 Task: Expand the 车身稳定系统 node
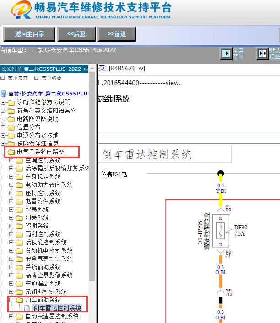pyautogui.click(x=11, y=176)
